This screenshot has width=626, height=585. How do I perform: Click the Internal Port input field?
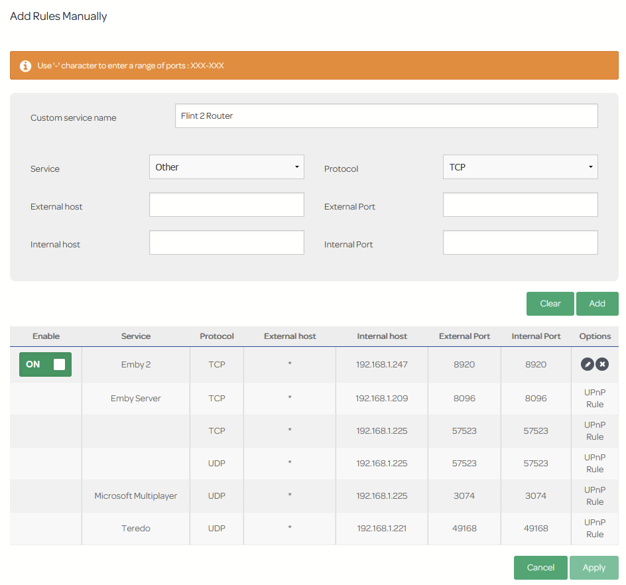point(520,243)
